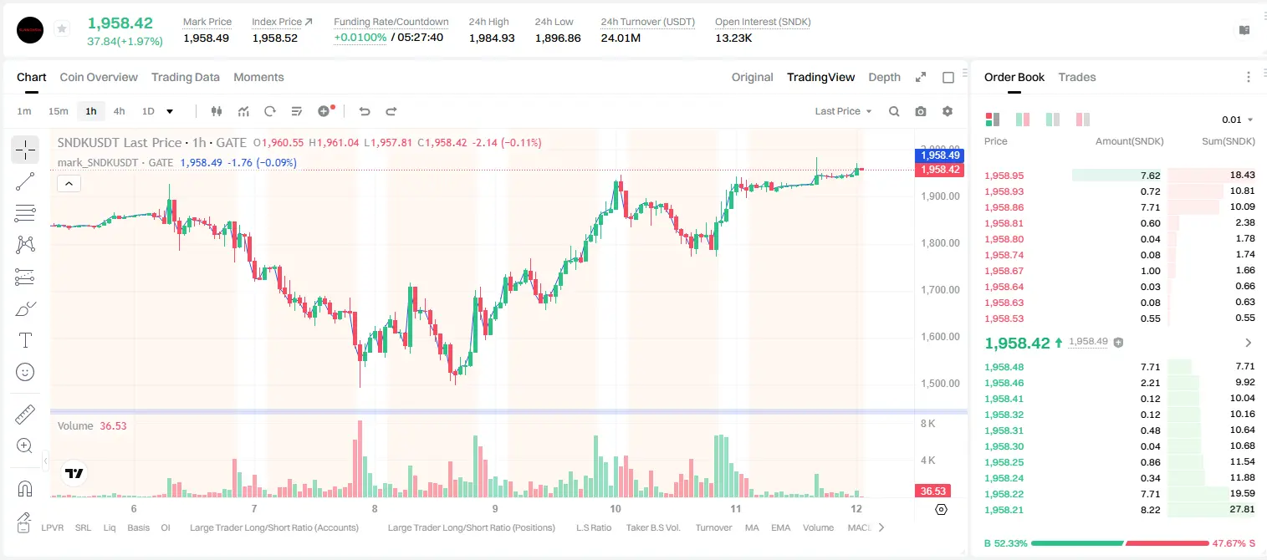Open the emoji sticker tool
1267x560 pixels.
pos(25,372)
